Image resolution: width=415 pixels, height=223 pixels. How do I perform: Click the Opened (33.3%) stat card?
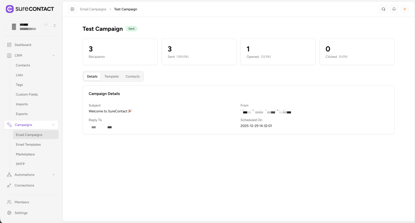click(278, 52)
